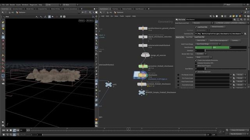Open the network editor Layout menu
Viewport: 250px width, 140px height.
pyautogui.click(x=128, y=16)
